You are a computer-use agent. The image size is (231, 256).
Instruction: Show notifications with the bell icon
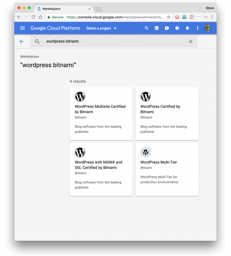click(187, 28)
